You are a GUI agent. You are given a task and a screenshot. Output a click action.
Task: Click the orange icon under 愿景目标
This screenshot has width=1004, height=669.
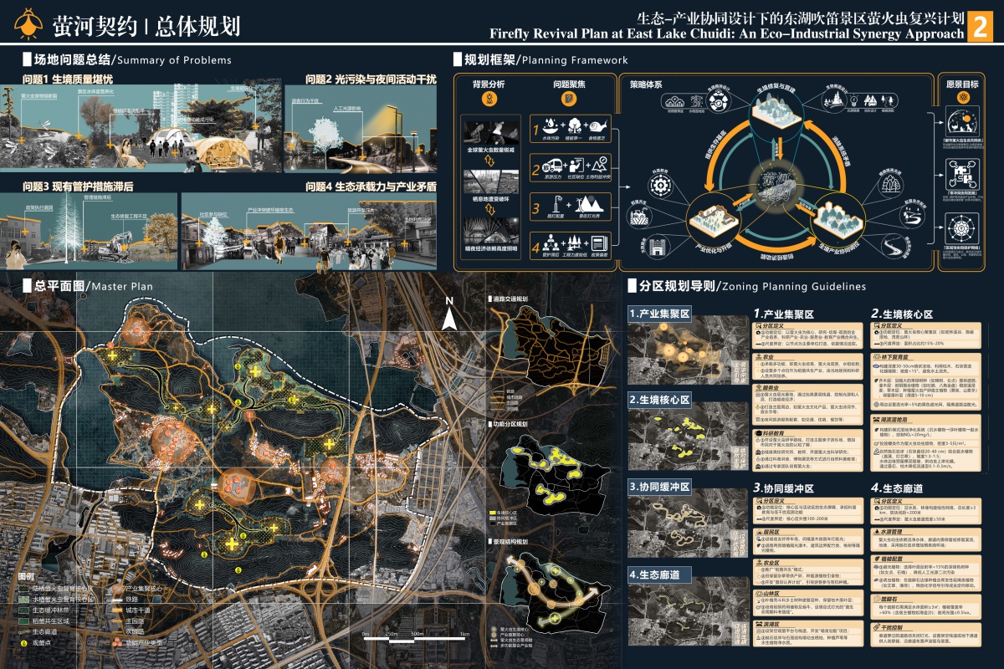pyautogui.click(x=963, y=98)
